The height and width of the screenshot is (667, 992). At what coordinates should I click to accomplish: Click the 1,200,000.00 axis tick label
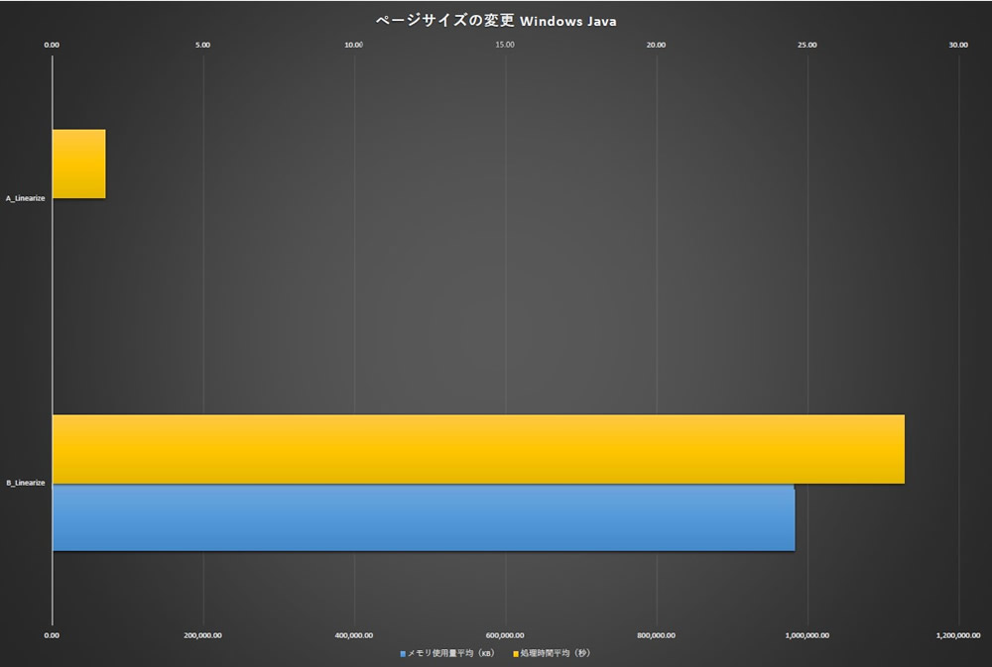(x=957, y=635)
